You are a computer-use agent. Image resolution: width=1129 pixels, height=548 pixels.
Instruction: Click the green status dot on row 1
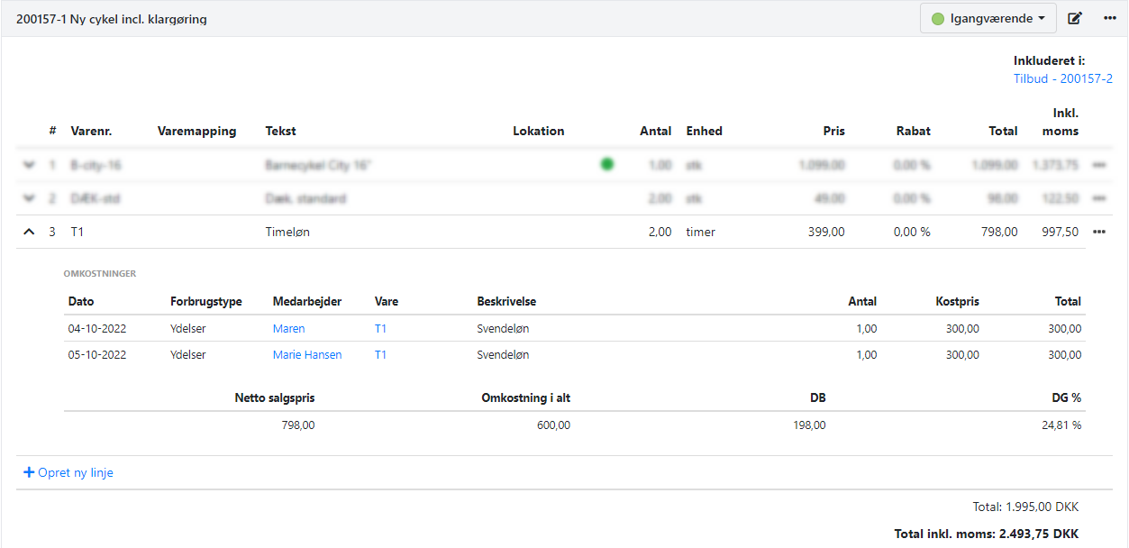pos(607,164)
